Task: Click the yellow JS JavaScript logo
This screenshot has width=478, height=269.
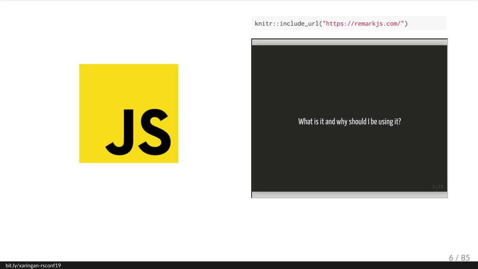Action: tap(129, 113)
